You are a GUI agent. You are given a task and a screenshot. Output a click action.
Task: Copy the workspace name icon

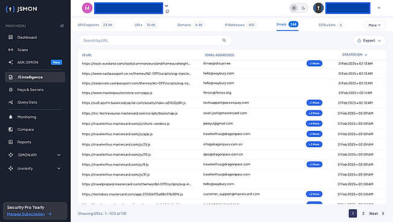167,11
